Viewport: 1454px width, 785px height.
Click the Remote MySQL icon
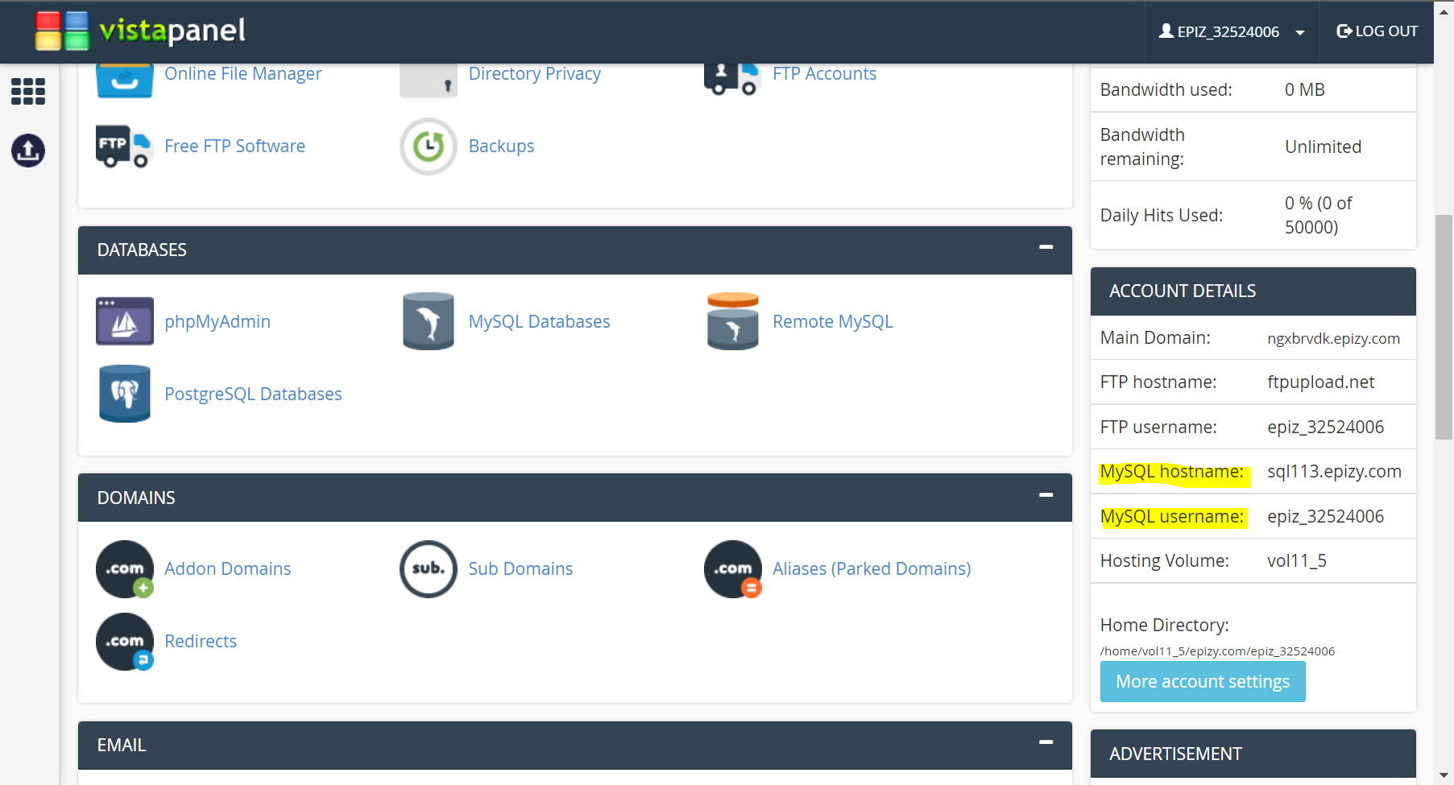coord(733,321)
